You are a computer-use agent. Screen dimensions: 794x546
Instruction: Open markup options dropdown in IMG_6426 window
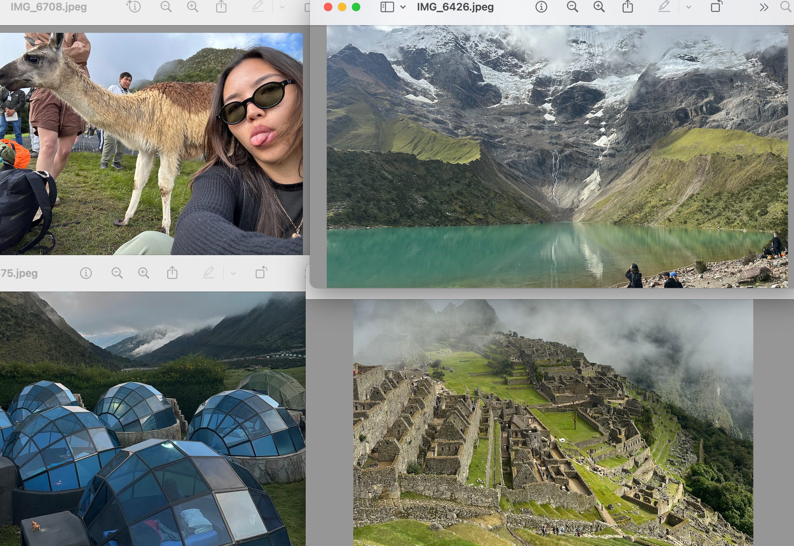688,7
